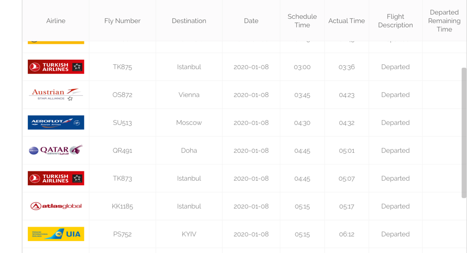This screenshot has width=467, height=253.
Task: Click the Austrian Airlines logo
Action: [x=56, y=95]
